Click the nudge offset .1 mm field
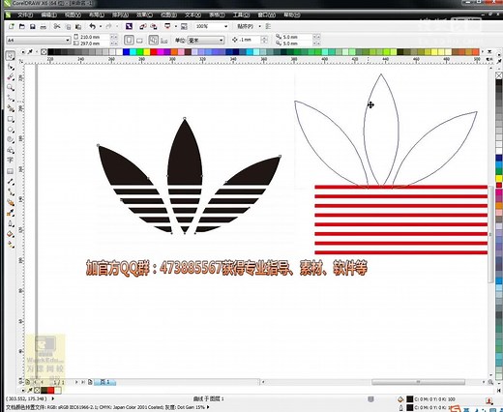The image size is (503, 412). pos(250,40)
